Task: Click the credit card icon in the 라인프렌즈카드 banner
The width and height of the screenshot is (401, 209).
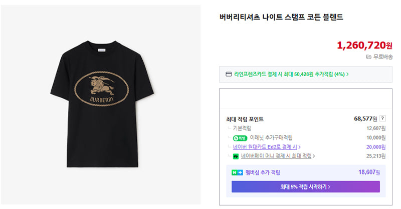Action: click(x=229, y=74)
